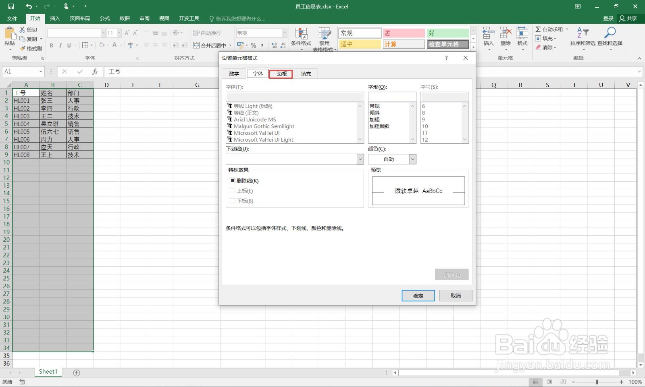Expand the Fill dropdown in editing group
This screenshot has width=645, height=387.
[x=555, y=39]
